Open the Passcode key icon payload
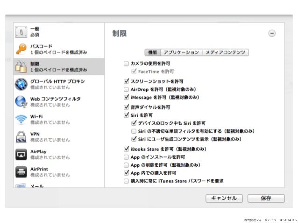 point(21,49)
